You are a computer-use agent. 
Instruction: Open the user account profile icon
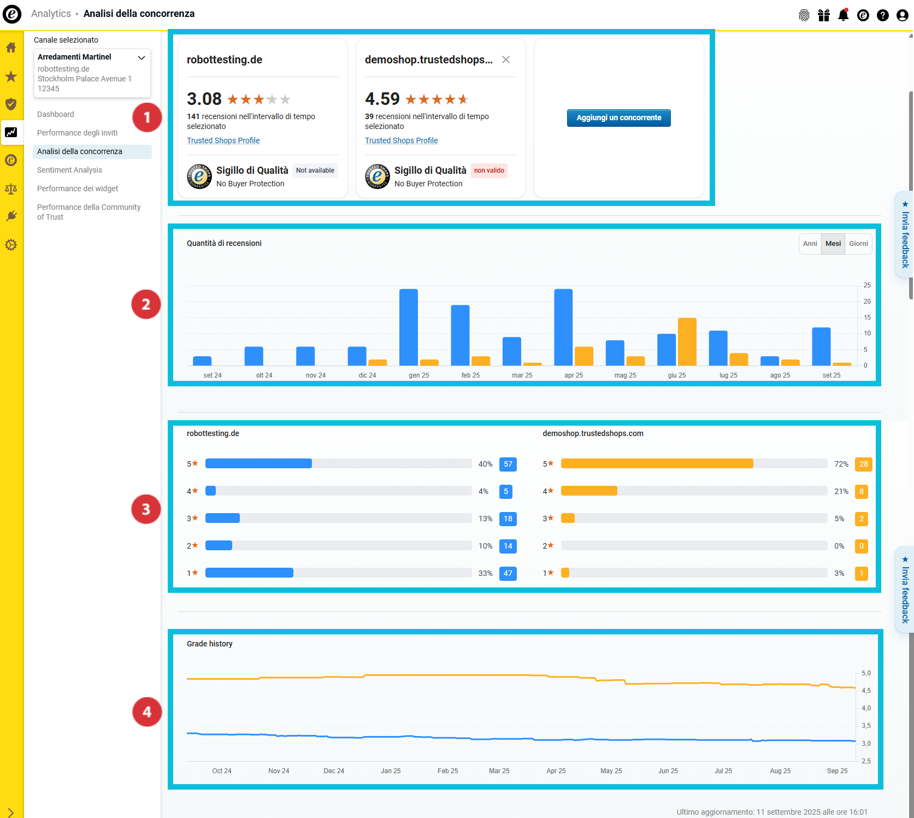tap(902, 15)
